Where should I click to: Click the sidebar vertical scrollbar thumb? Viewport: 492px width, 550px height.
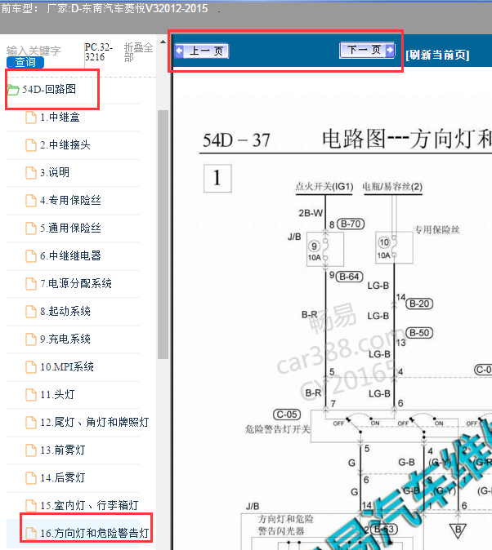point(163,235)
